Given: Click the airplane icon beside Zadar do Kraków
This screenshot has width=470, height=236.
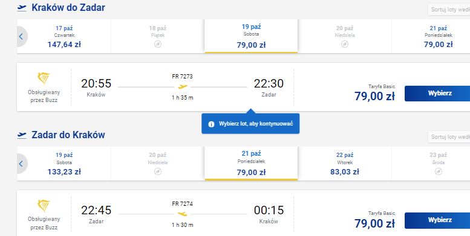Looking at the screenshot, I should tap(22, 135).
